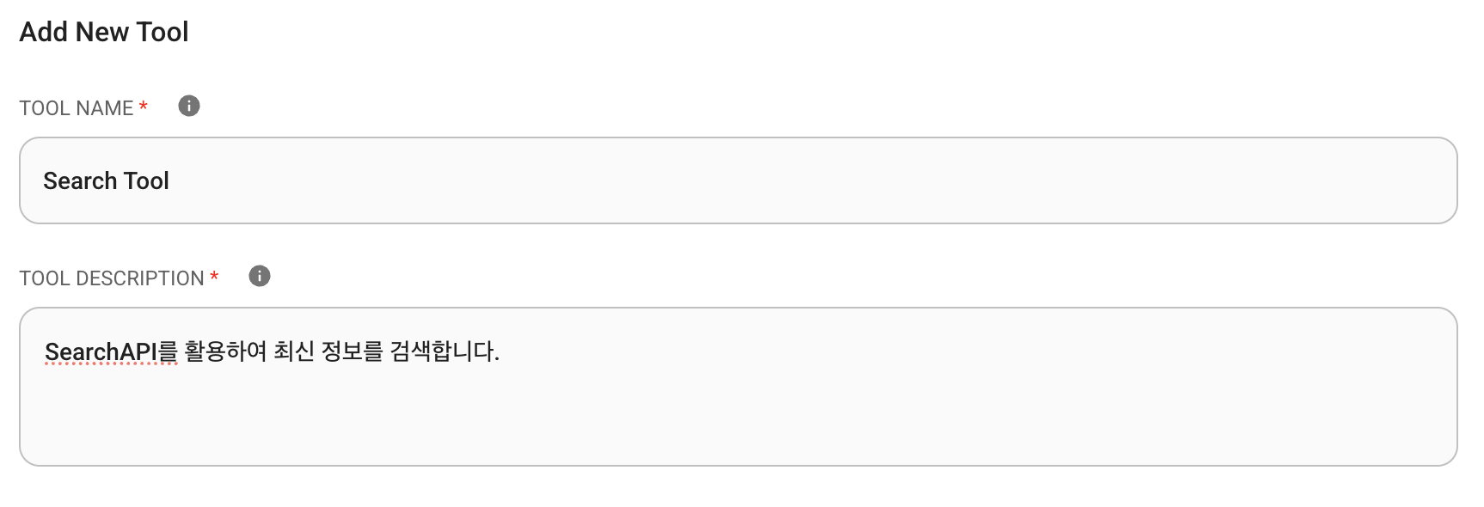The width and height of the screenshot is (1484, 507).
Task: Click the "Add New Tool" heading
Action: tap(104, 32)
